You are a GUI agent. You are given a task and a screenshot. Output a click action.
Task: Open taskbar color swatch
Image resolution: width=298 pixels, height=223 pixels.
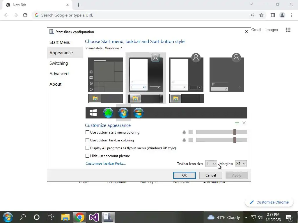191,140
